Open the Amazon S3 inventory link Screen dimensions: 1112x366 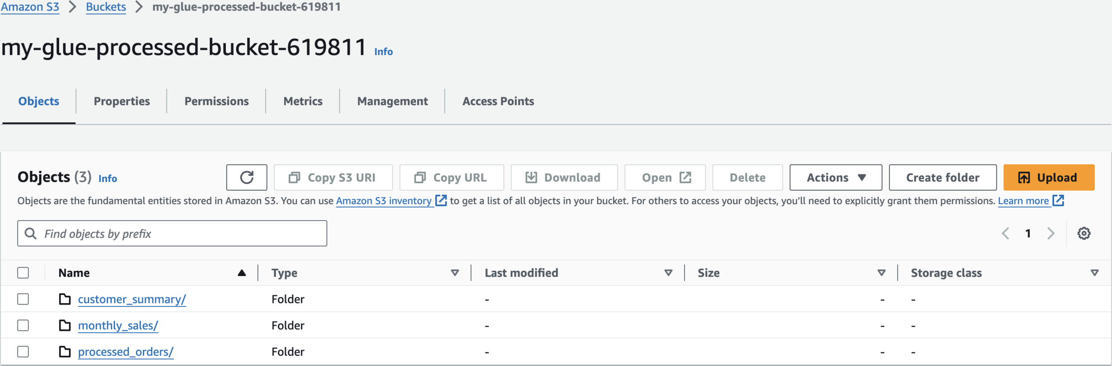click(384, 201)
